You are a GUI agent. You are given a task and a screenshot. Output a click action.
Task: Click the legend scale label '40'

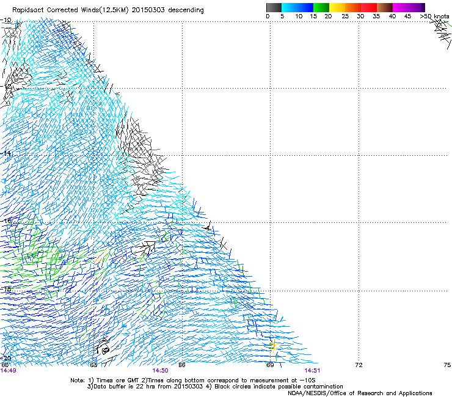392,16
